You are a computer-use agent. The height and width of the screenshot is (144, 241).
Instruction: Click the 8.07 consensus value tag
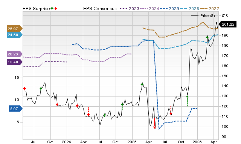(x=15, y=109)
